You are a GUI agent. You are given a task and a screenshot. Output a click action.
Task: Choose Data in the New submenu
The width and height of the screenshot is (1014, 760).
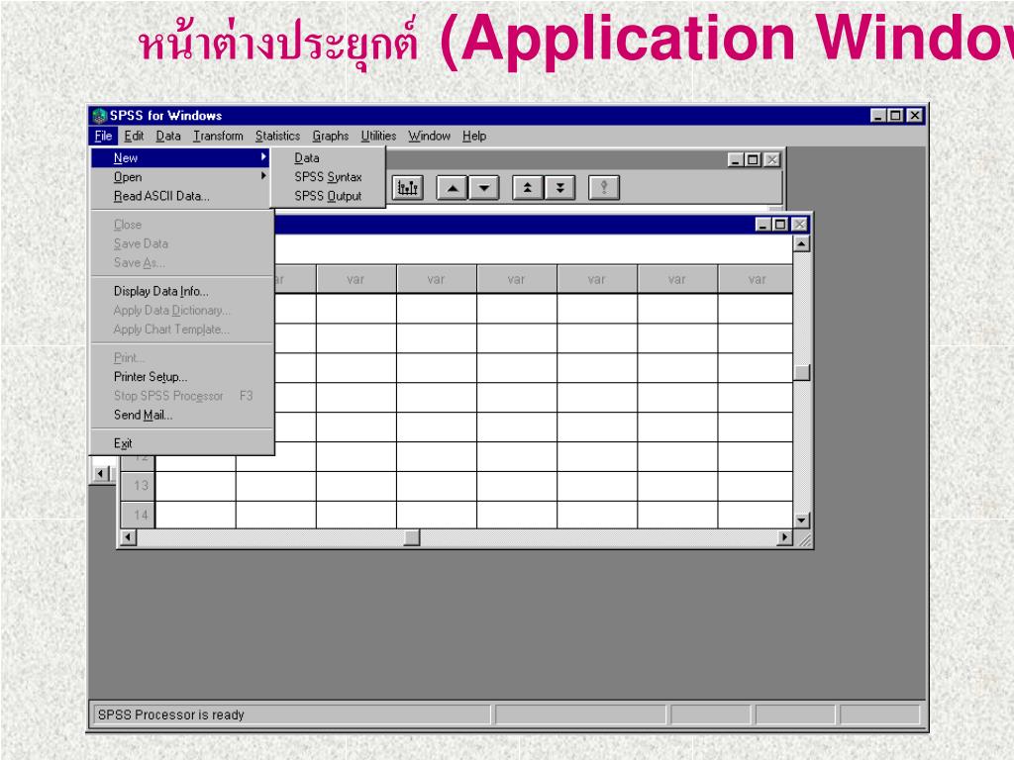327,157
